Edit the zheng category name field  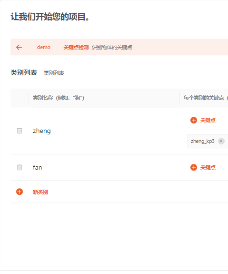tap(104, 131)
